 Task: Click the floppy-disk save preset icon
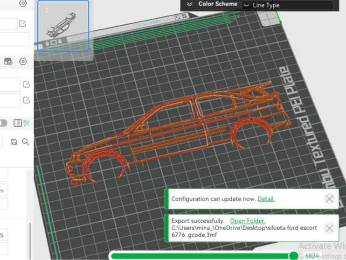(14, 141)
